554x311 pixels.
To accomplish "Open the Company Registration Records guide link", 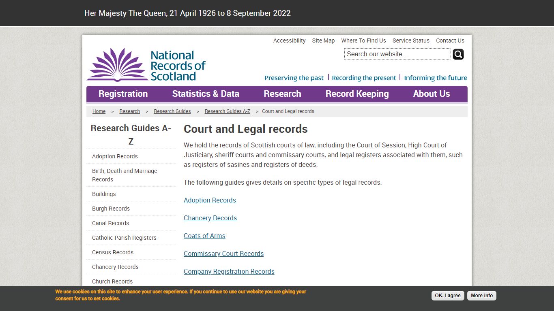I will point(229,271).
